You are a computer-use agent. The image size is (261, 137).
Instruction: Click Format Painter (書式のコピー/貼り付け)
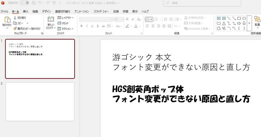click(27, 29)
